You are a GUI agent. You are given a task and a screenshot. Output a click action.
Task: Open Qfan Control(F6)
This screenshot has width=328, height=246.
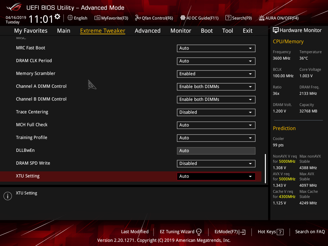[154, 18]
